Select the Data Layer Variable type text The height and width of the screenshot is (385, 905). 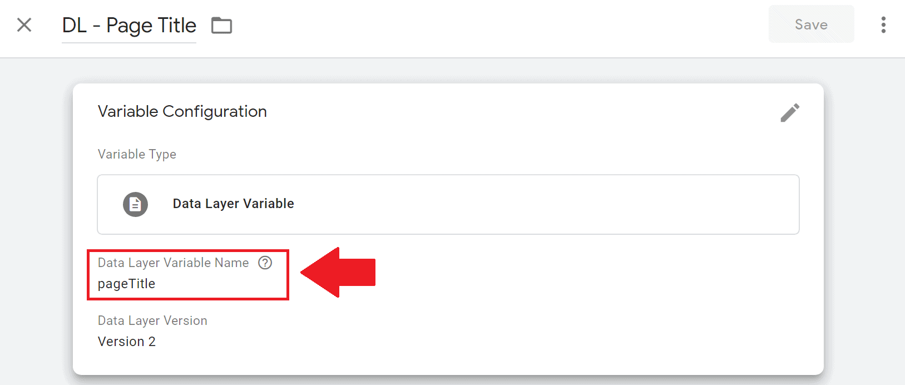233,204
